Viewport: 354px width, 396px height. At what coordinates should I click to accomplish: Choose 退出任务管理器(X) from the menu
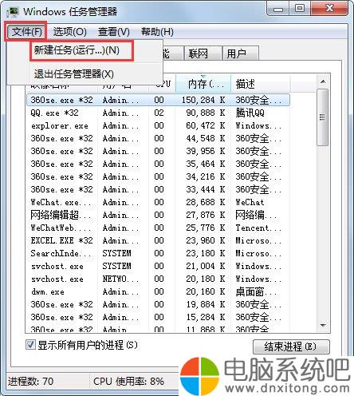[x=74, y=74]
